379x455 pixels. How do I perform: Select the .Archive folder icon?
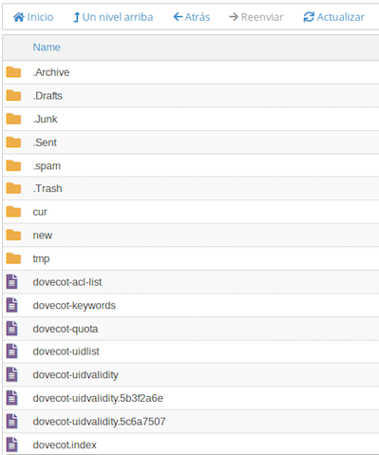13,72
